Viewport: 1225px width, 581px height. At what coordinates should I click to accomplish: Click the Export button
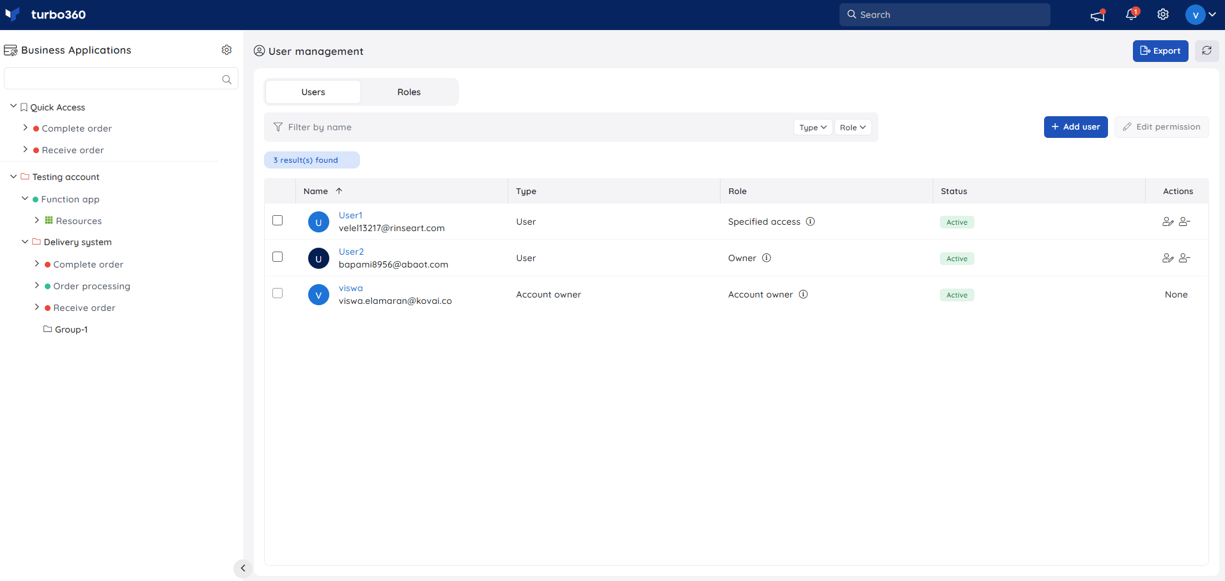[x=1160, y=51]
